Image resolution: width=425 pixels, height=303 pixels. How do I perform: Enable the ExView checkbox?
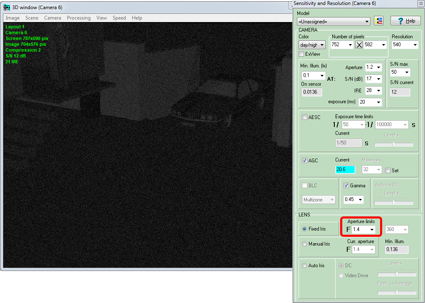(x=301, y=54)
